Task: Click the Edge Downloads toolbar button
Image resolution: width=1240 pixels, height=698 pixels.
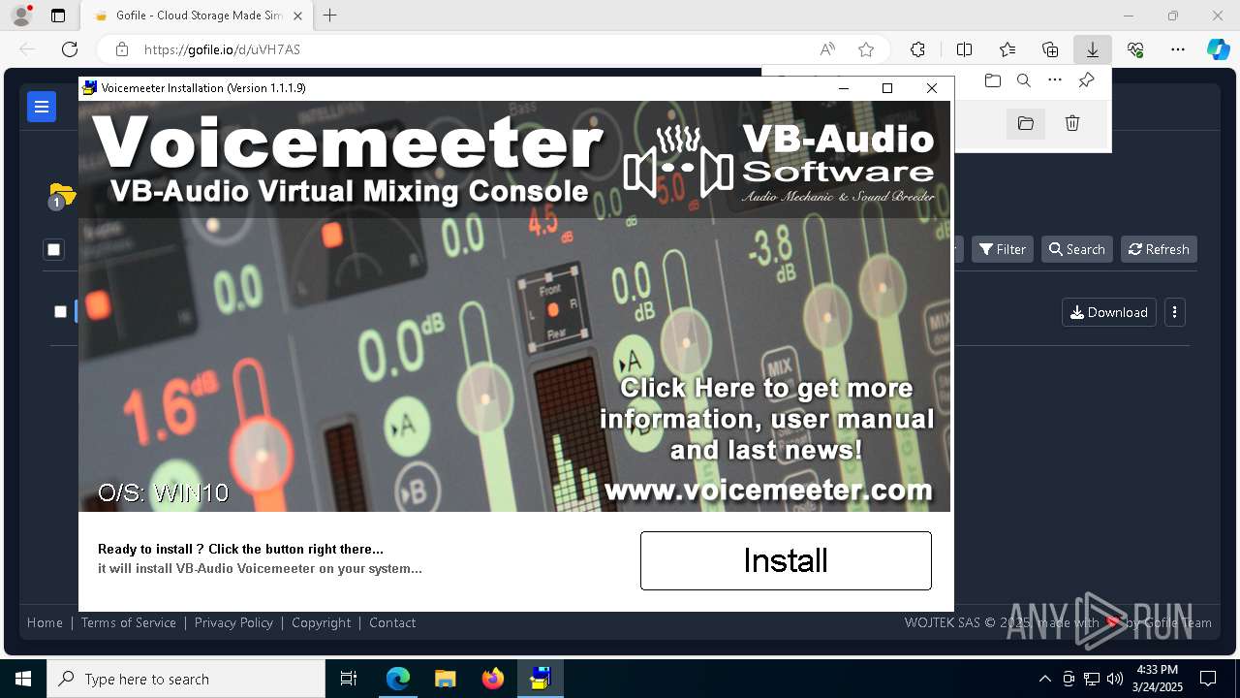Action: click(1092, 49)
